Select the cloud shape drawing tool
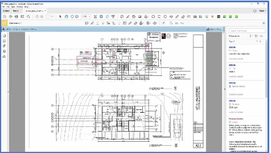 (x=153, y=17)
